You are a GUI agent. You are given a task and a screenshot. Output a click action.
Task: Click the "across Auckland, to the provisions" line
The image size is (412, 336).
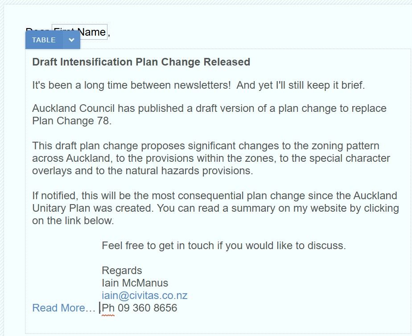tap(211, 158)
